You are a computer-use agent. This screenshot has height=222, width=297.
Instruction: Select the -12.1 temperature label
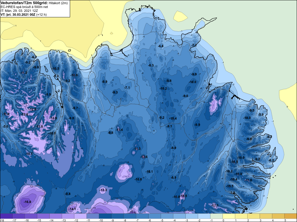pos(215,205)
